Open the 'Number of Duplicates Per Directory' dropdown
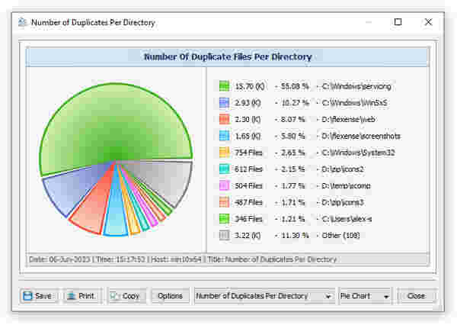Screen dimensions: 457x325 pos(264,296)
